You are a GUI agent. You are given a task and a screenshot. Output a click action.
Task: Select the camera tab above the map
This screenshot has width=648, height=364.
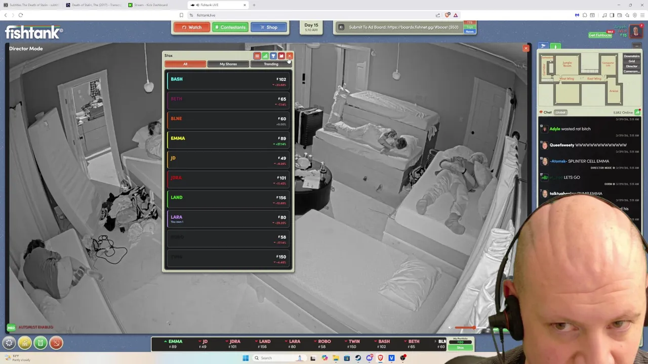[x=543, y=46]
